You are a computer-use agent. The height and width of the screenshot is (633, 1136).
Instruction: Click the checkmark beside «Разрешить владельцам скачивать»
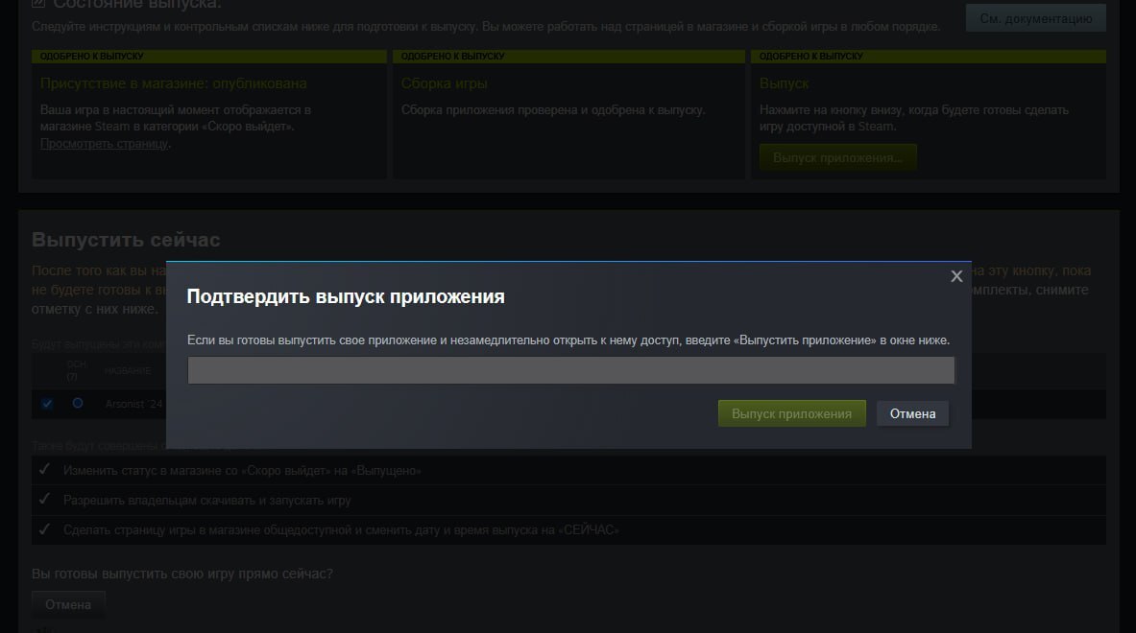point(44,500)
